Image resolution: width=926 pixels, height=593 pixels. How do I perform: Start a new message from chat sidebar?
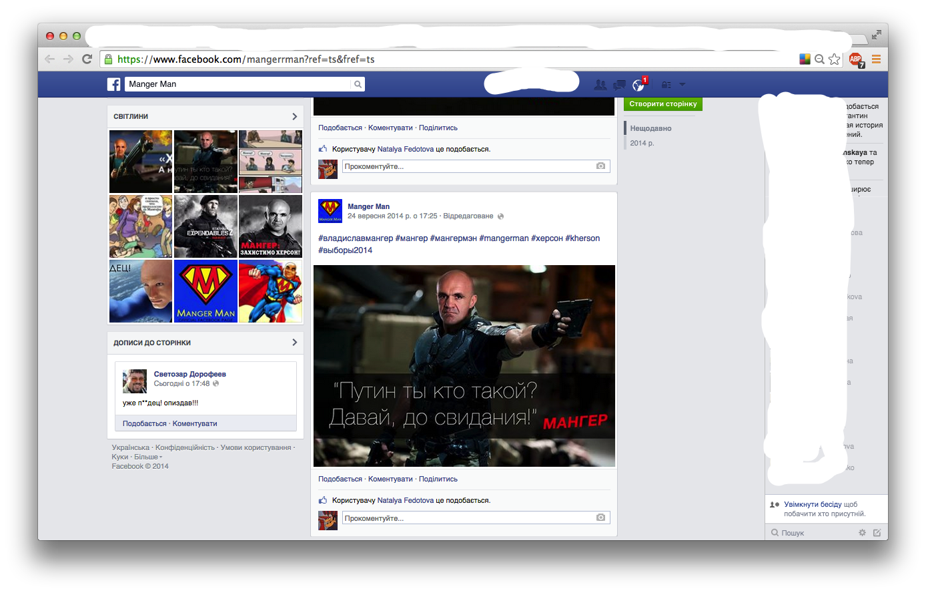pos(877,532)
